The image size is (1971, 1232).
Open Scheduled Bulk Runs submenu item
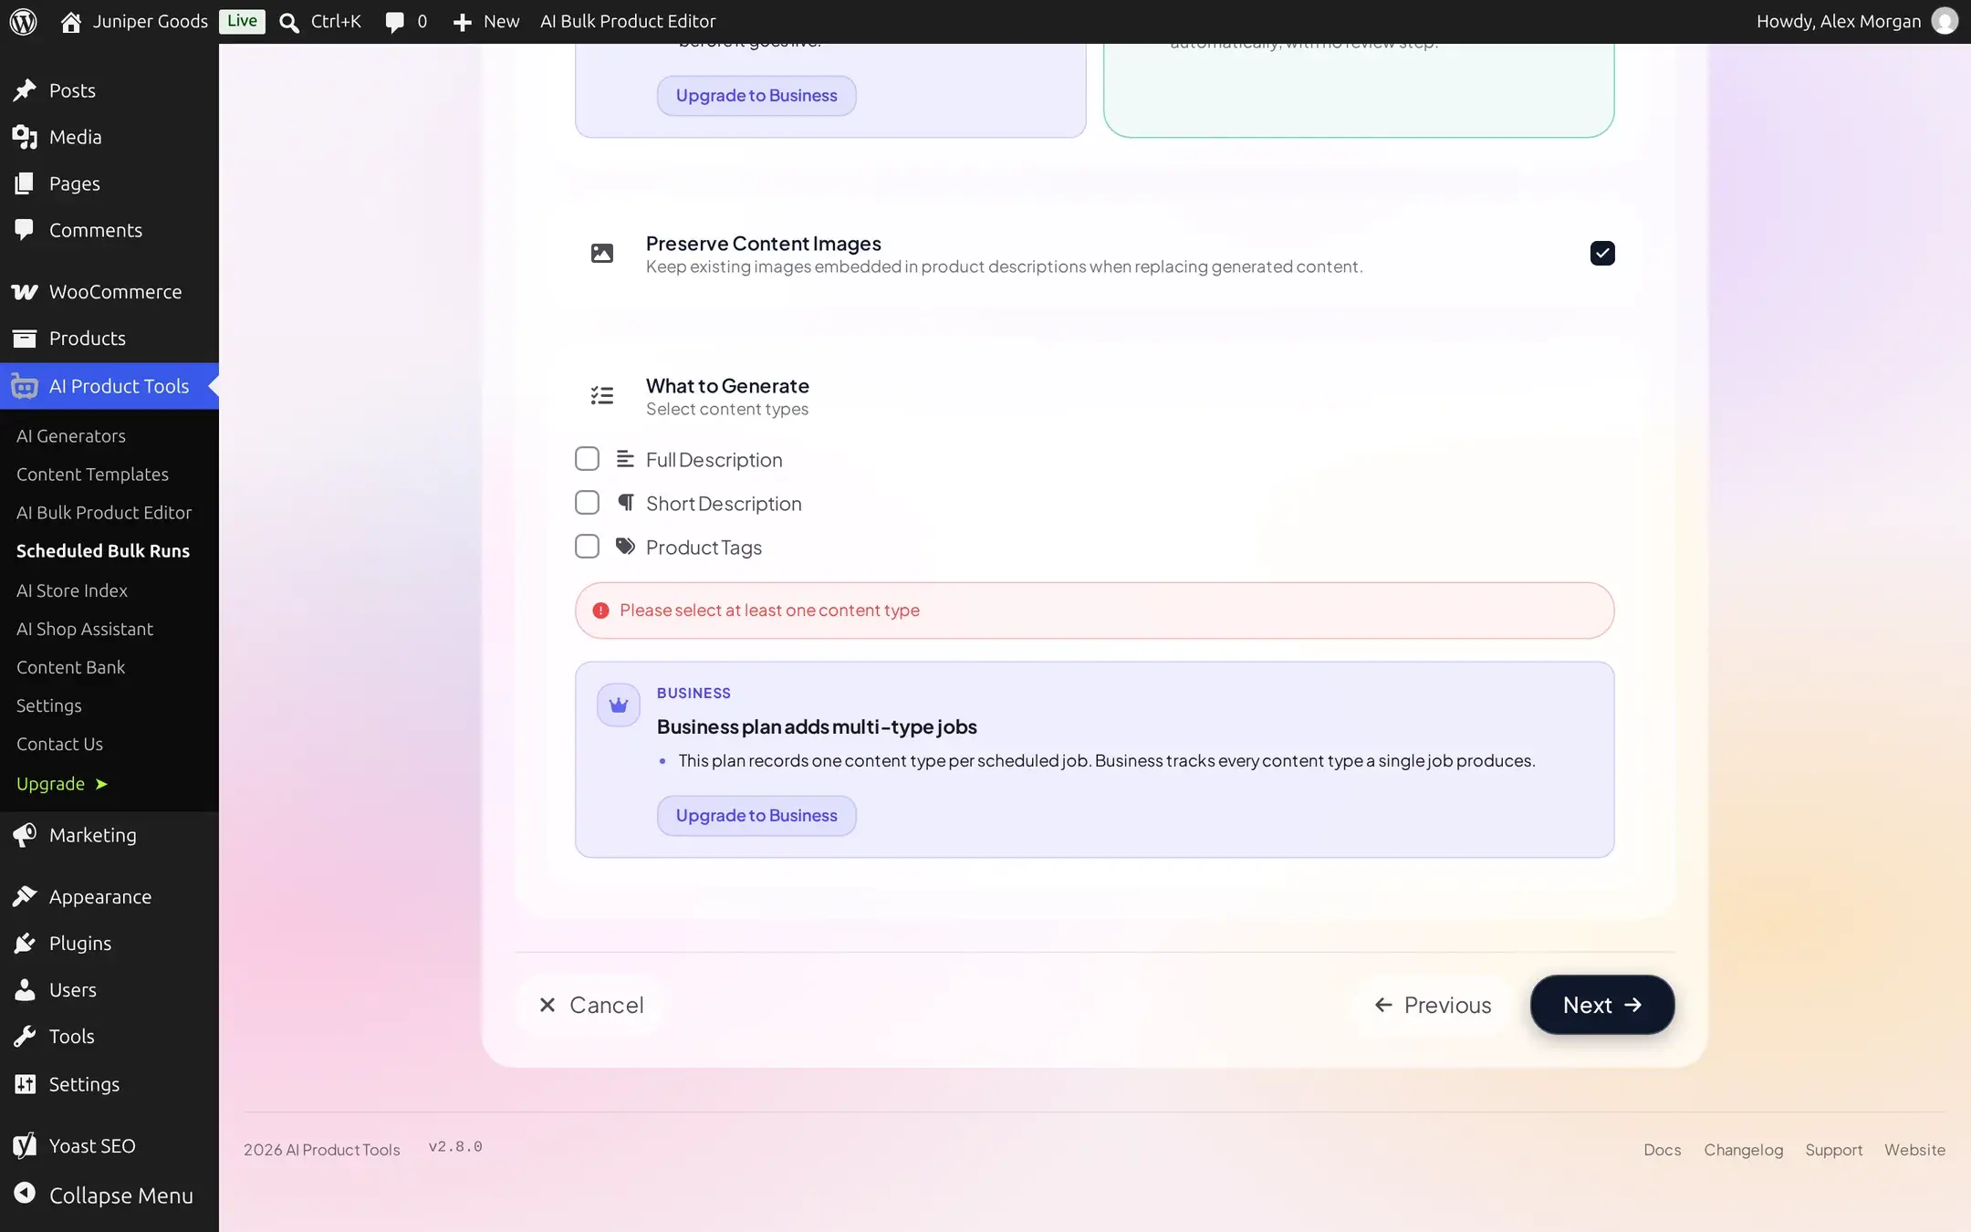point(103,550)
